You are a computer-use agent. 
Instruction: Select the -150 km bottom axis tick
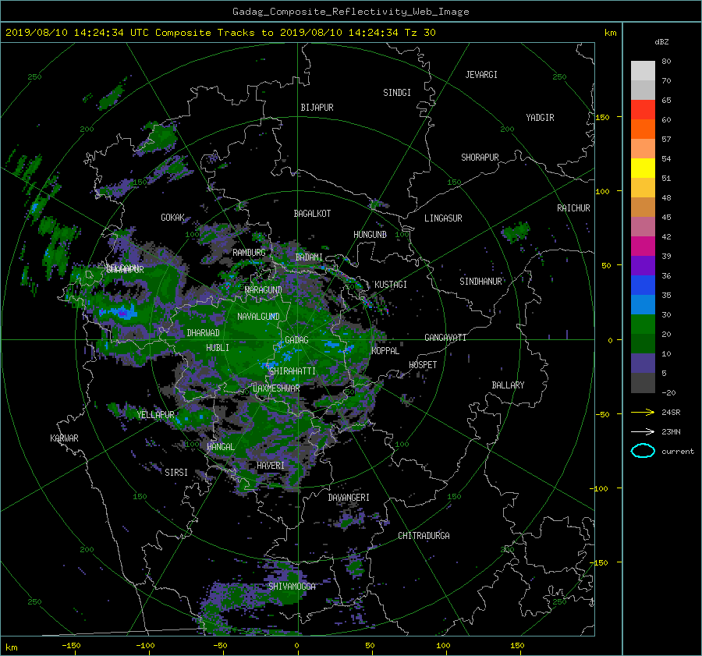point(71,645)
